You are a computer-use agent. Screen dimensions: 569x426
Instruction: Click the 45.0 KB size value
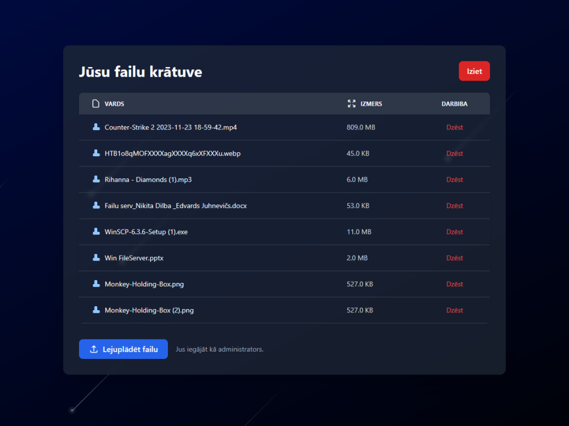[358, 153]
